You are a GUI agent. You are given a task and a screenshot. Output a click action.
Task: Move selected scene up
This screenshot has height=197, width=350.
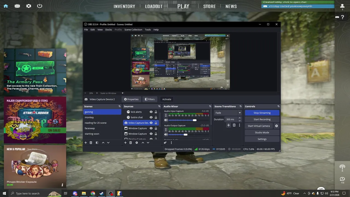click(x=103, y=143)
